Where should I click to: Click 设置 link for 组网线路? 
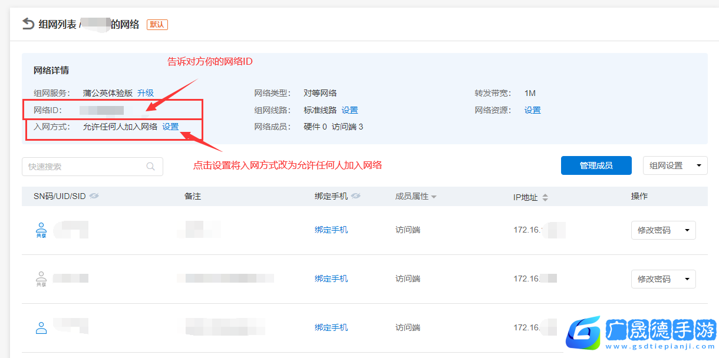349,110
